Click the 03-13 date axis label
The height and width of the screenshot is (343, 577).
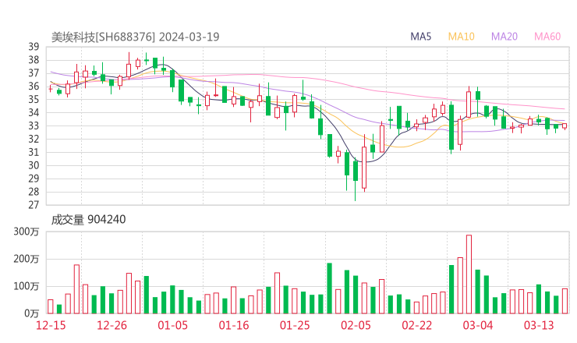pos(539,325)
